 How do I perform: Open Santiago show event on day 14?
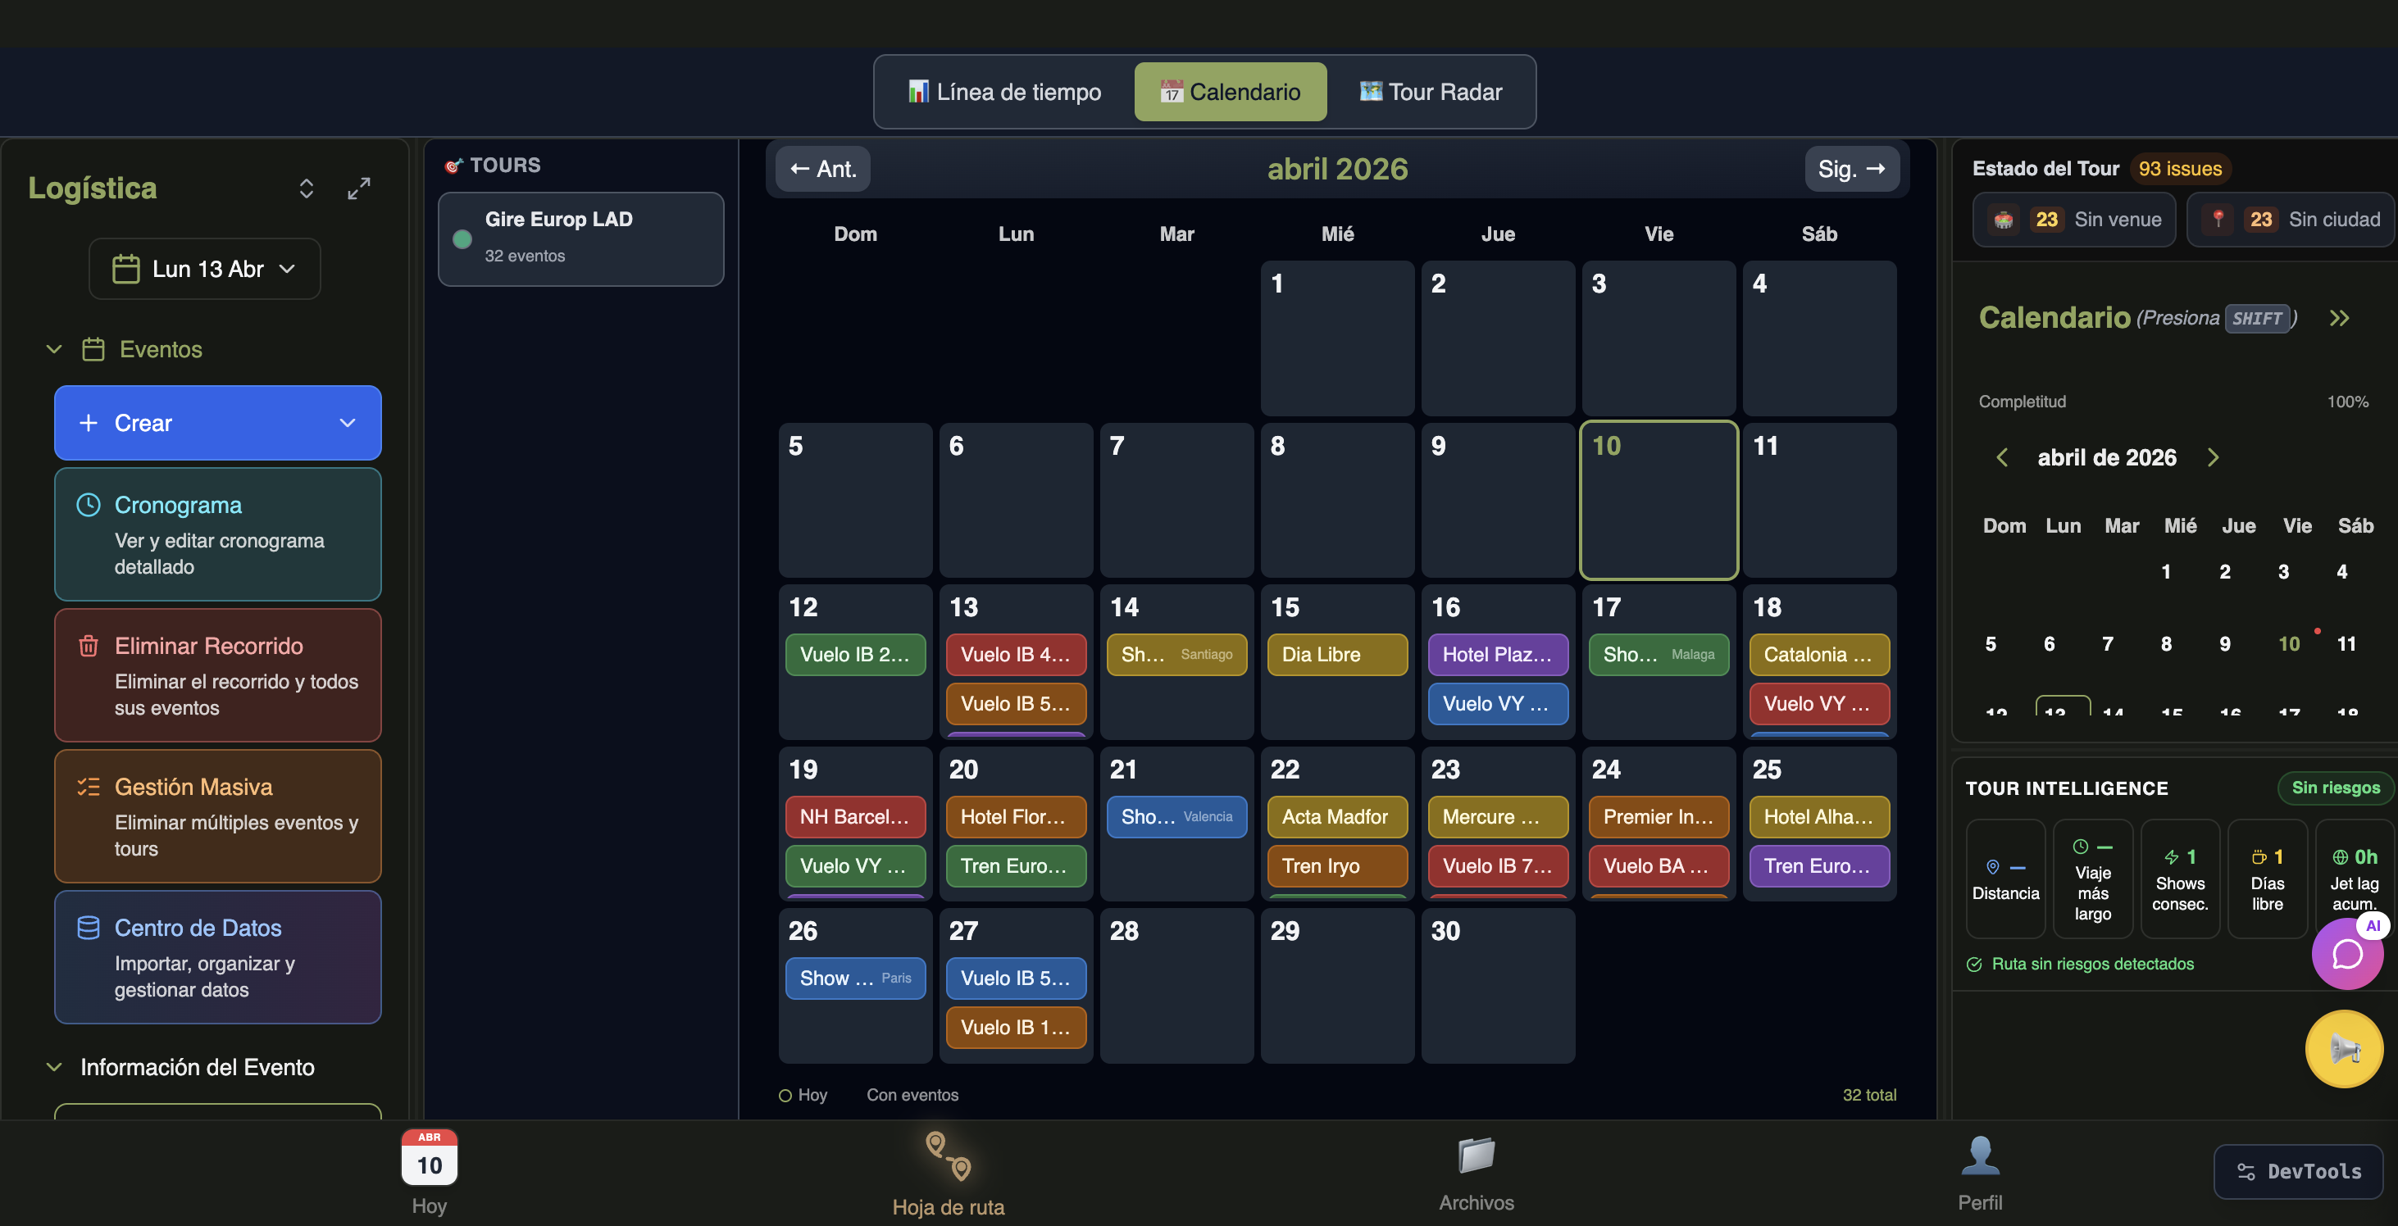[1176, 655]
